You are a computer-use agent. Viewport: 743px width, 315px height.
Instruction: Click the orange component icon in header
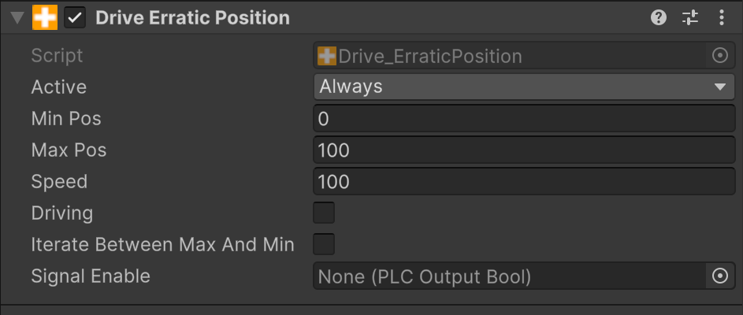coord(45,18)
